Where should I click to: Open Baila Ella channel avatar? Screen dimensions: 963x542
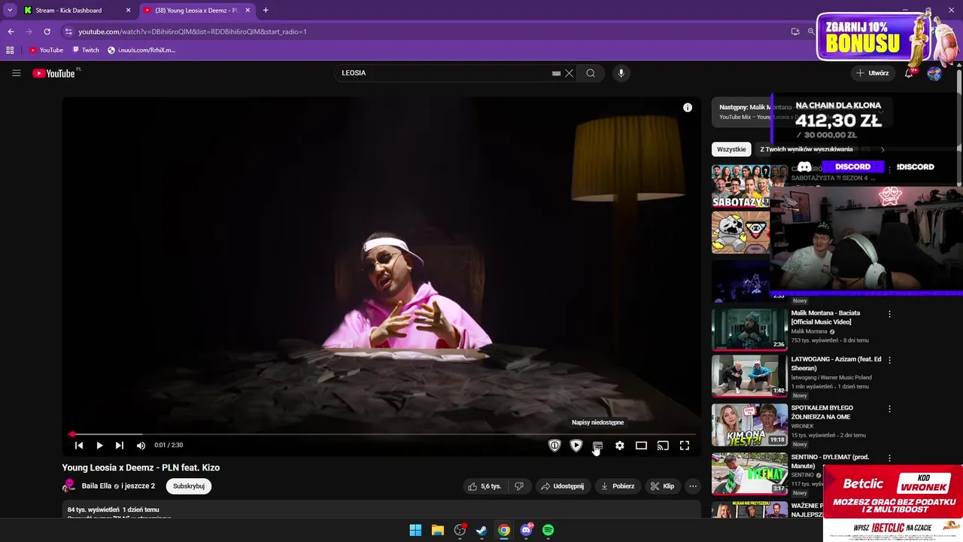coord(69,486)
